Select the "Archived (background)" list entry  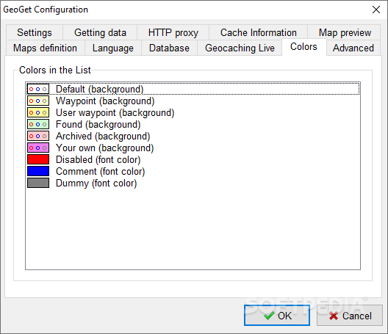coord(193,136)
